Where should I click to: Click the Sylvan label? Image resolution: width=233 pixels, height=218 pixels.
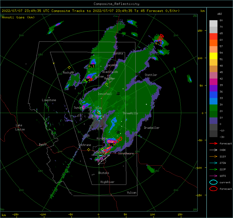pyautogui.click(x=99, y=76)
